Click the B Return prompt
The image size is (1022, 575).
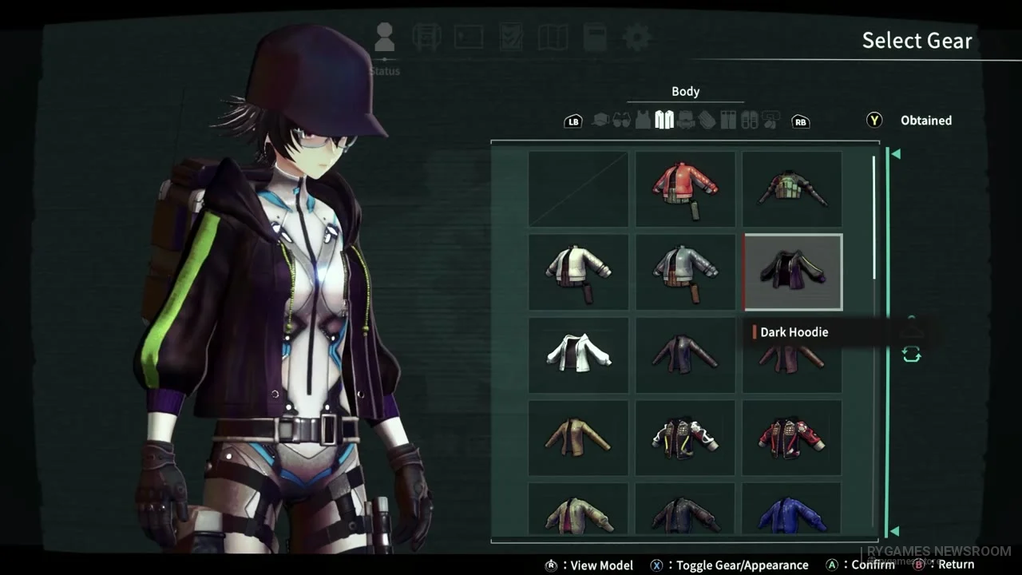click(x=943, y=565)
